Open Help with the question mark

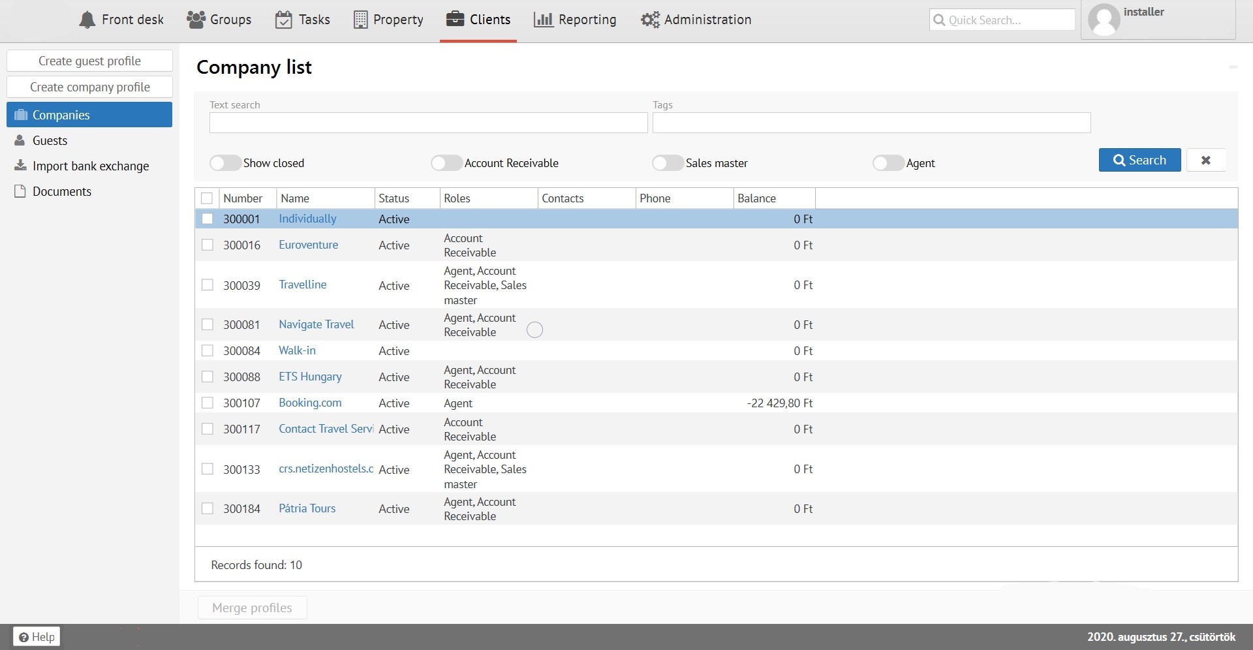pyautogui.click(x=37, y=637)
